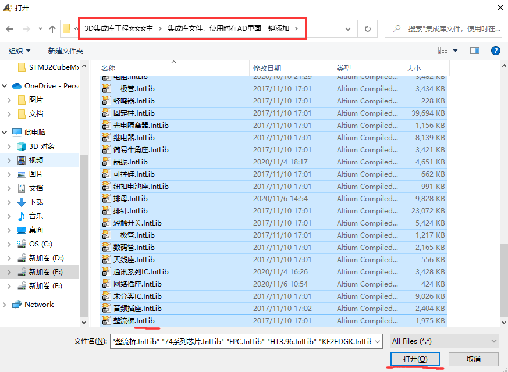Select 下载 in navigation tree
The width and height of the screenshot is (508, 372).
coord(30,202)
